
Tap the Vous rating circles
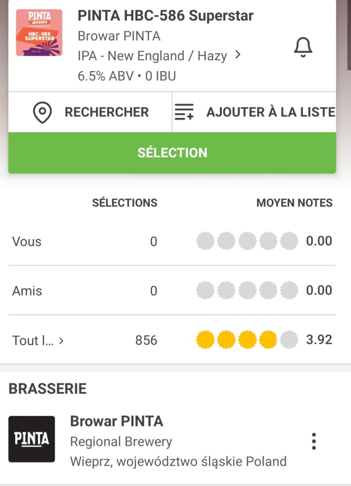point(247,241)
